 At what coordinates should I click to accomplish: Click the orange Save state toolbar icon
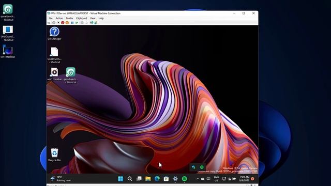click(67, 23)
